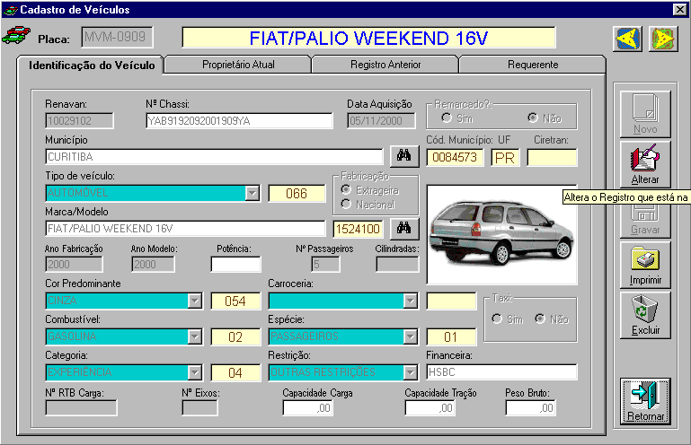Click the Nº Passageiros field
Screen dimensions: 691x445
[325, 265]
